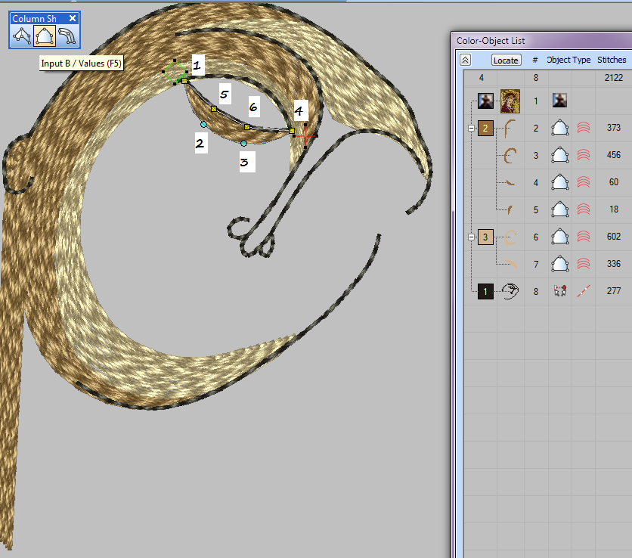This screenshot has height=558, width=632.
Task: Collapse the Color-Object List panel chevron
Action: (x=465, y=60)
